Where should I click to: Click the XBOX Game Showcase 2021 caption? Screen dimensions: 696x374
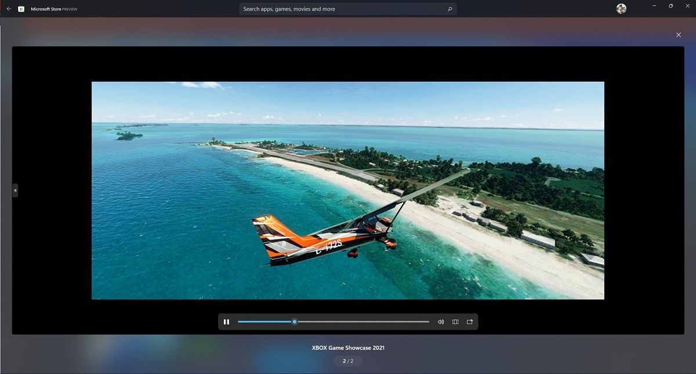(x=348, y=348)
